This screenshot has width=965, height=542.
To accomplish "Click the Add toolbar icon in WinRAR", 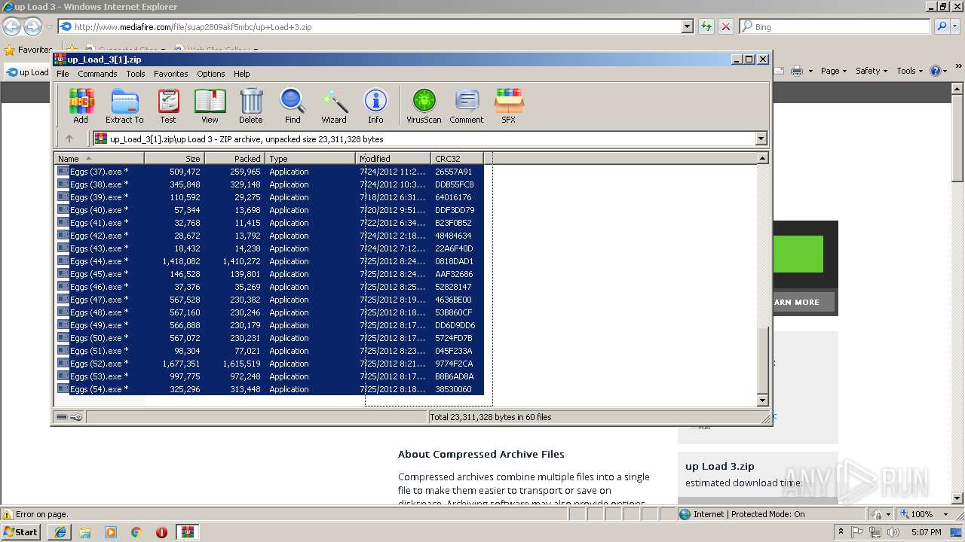I will pyautogui.click(x=81, y=105).
